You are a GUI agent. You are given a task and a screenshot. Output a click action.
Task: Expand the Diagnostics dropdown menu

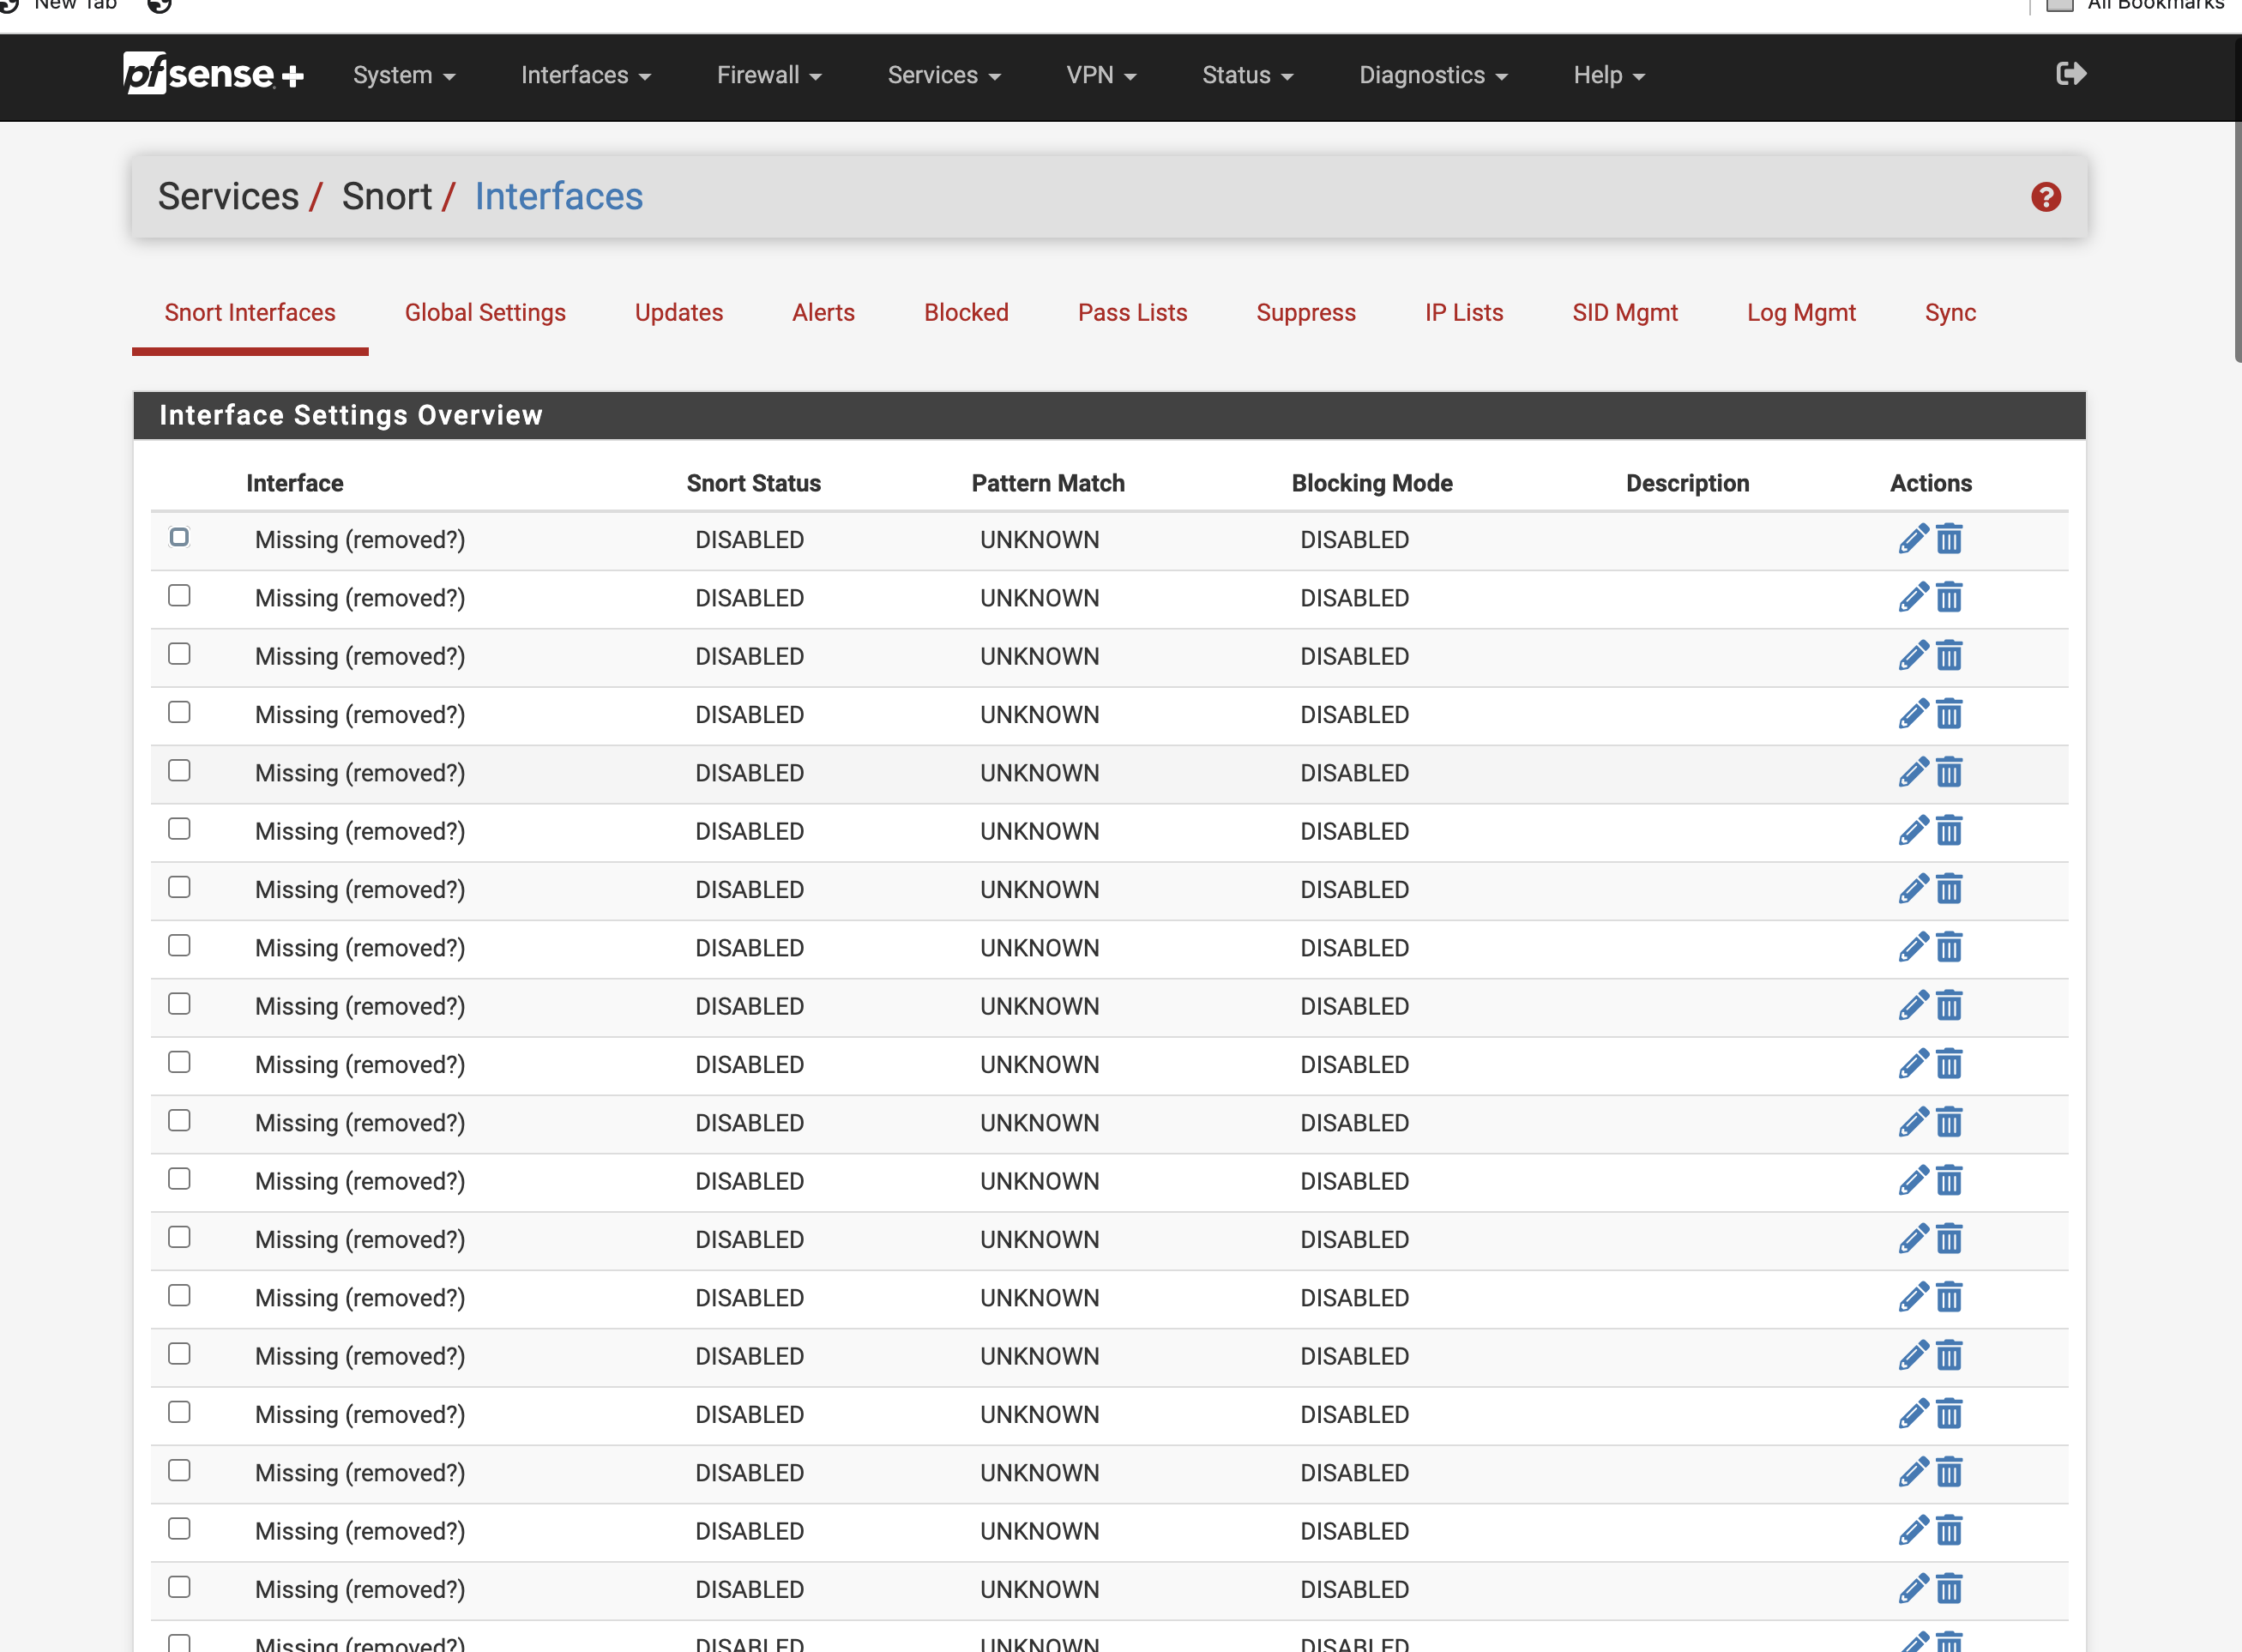(1433, 75)
